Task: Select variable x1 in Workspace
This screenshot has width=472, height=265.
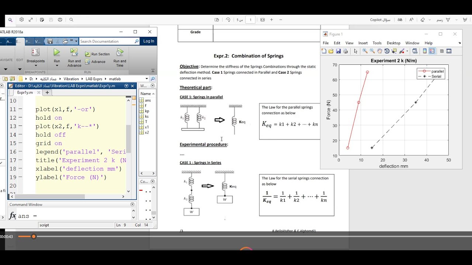Action: (147, 127)
